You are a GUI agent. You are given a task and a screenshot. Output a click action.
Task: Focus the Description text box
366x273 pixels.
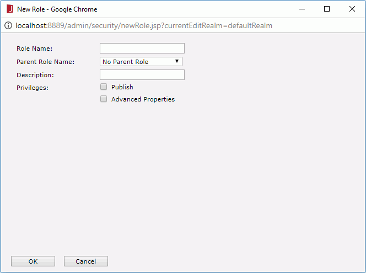[142, 75]
